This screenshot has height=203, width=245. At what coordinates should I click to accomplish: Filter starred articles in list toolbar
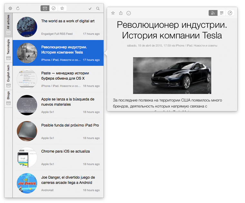[62, 8]
